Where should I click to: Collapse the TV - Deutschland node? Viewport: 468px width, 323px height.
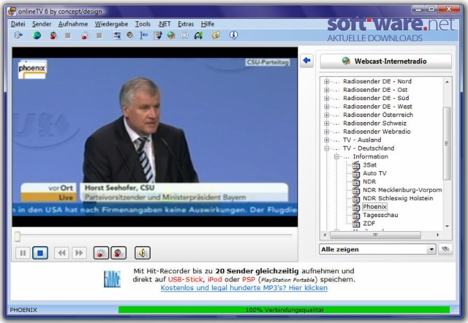(x=326, y=148)
